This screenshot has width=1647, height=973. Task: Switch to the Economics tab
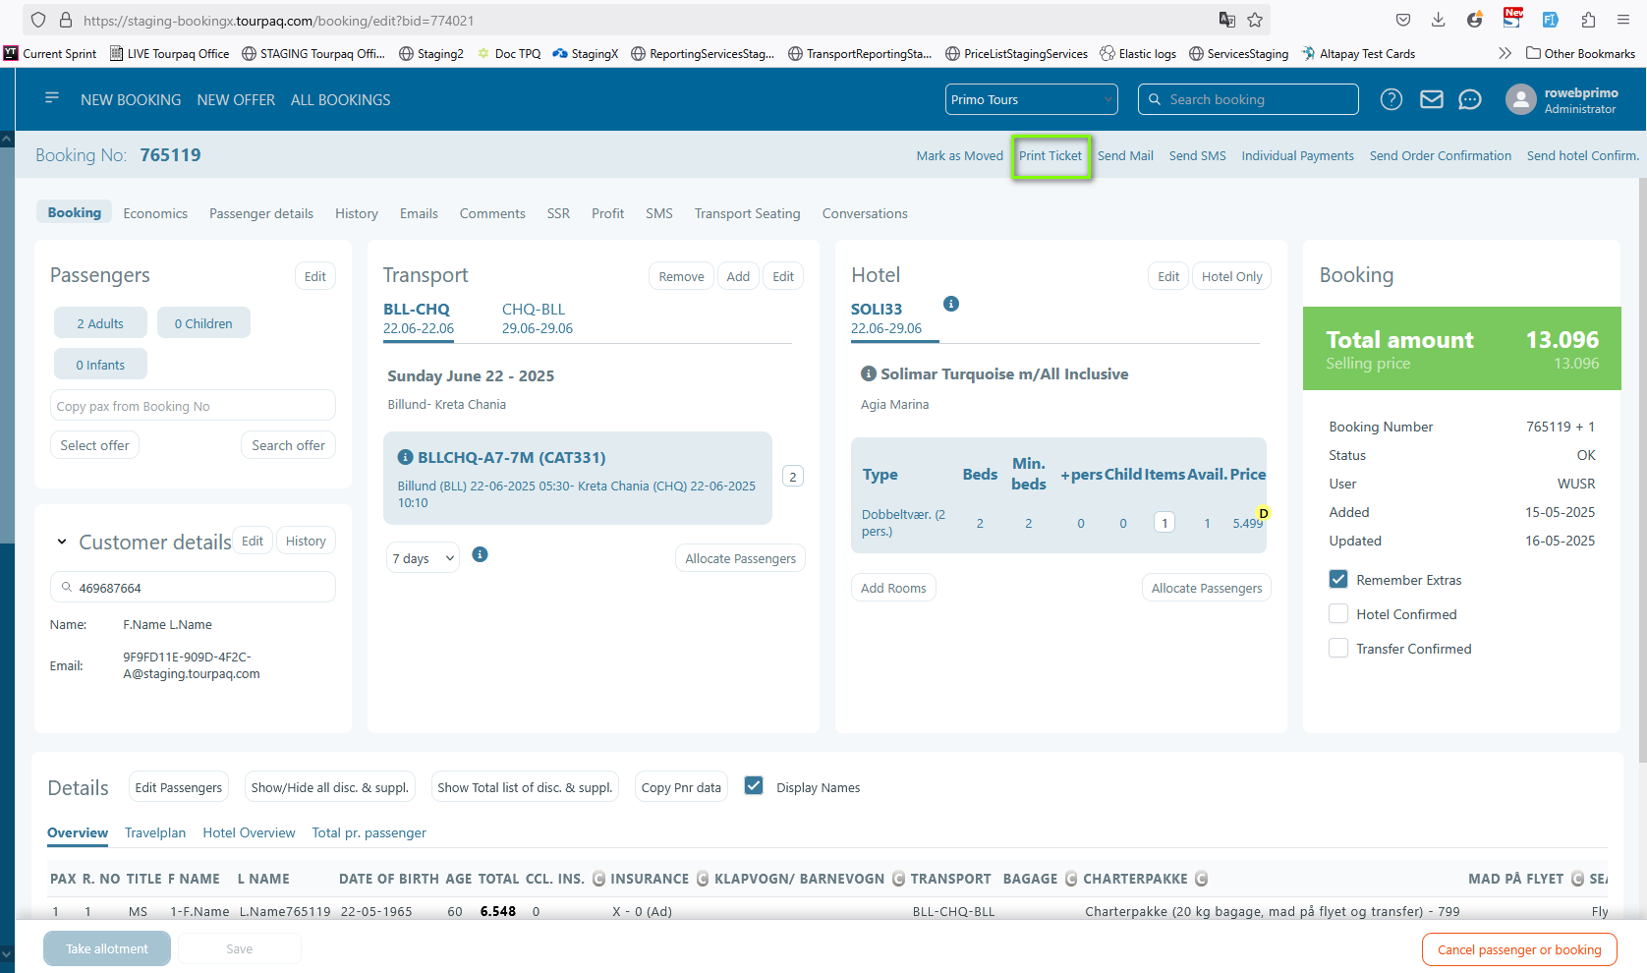[155, 213]
